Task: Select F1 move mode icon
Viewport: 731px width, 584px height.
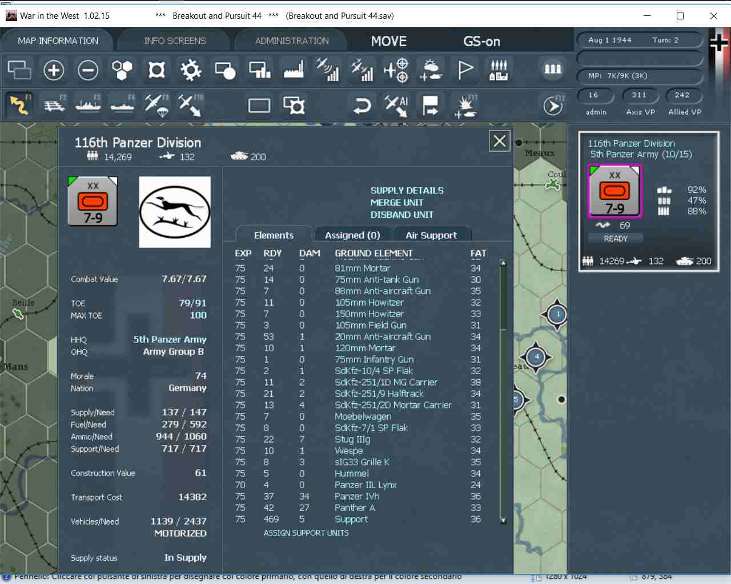Action: pyautogui.click(x=19, y=105)
